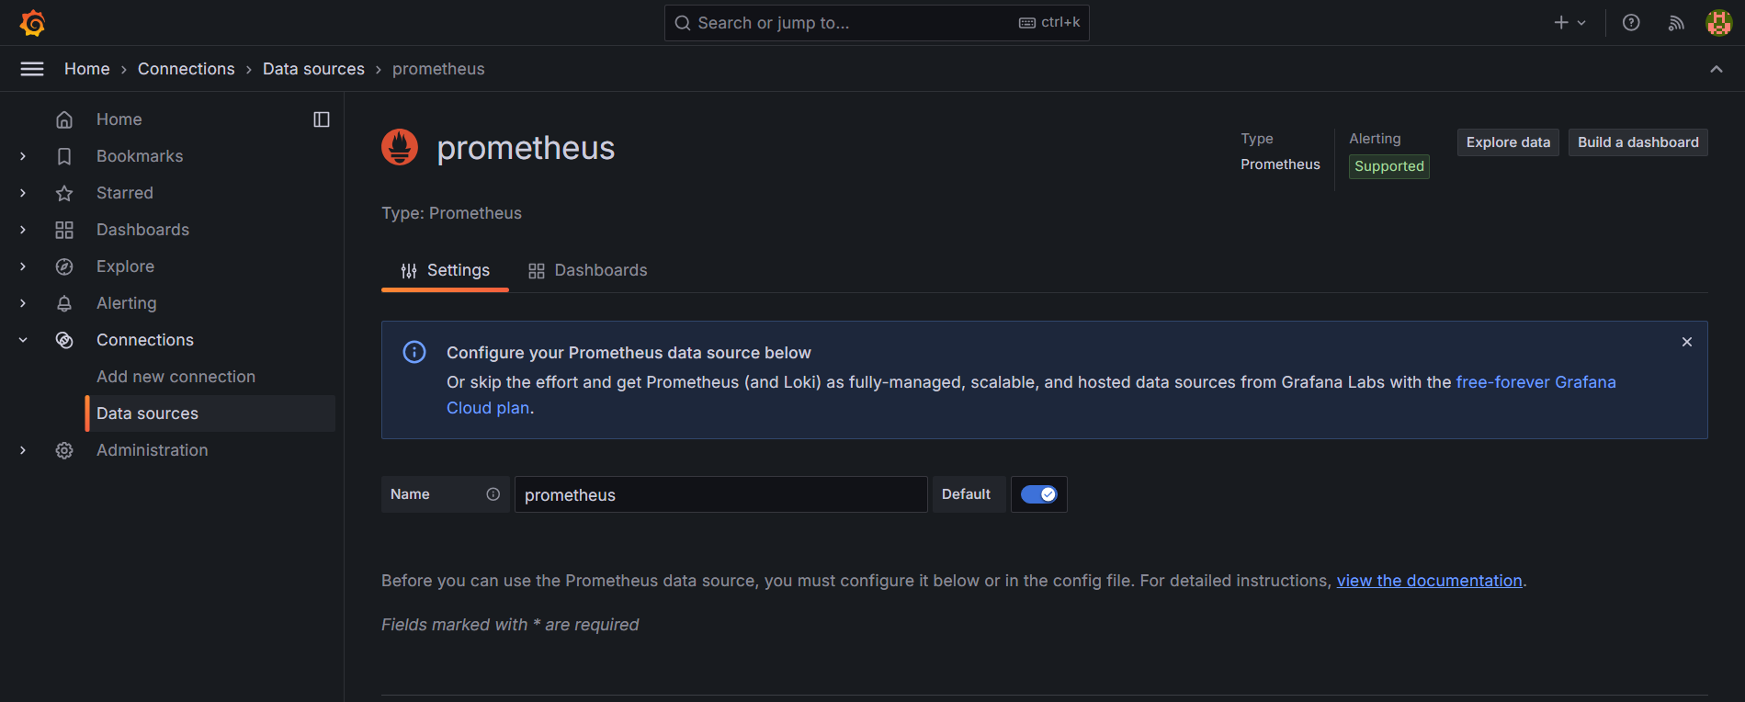Image resolution: width=1745 pixels, height=702 pixels.
Task: Click the Type: Prometheus subtitle text
Action: 451,213
